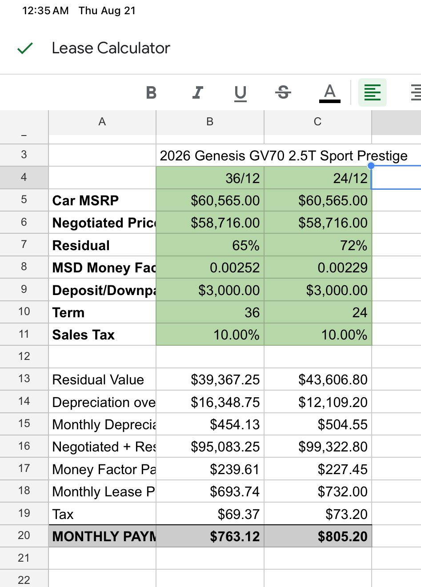
Task: Select column B header
Action: [x=210, y=122]
